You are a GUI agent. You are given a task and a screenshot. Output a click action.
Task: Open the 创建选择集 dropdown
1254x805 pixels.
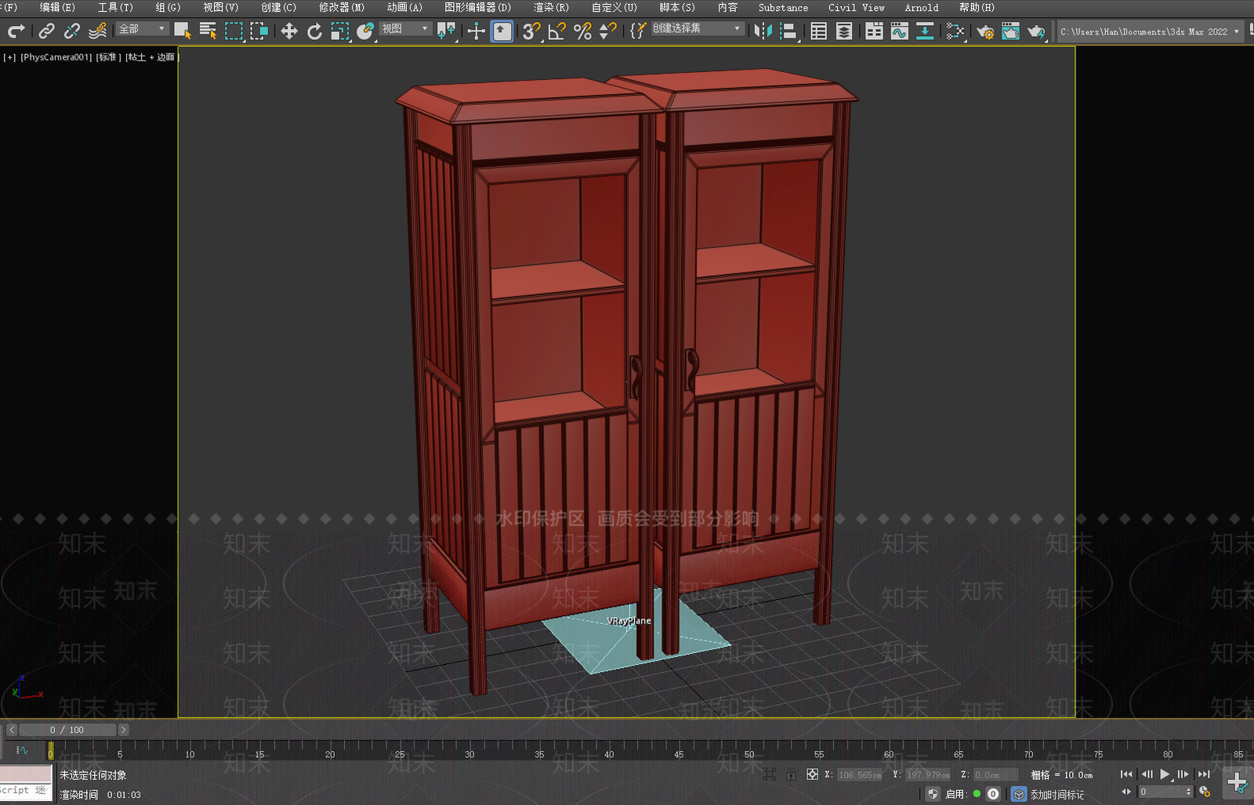(x=697, y=29)
